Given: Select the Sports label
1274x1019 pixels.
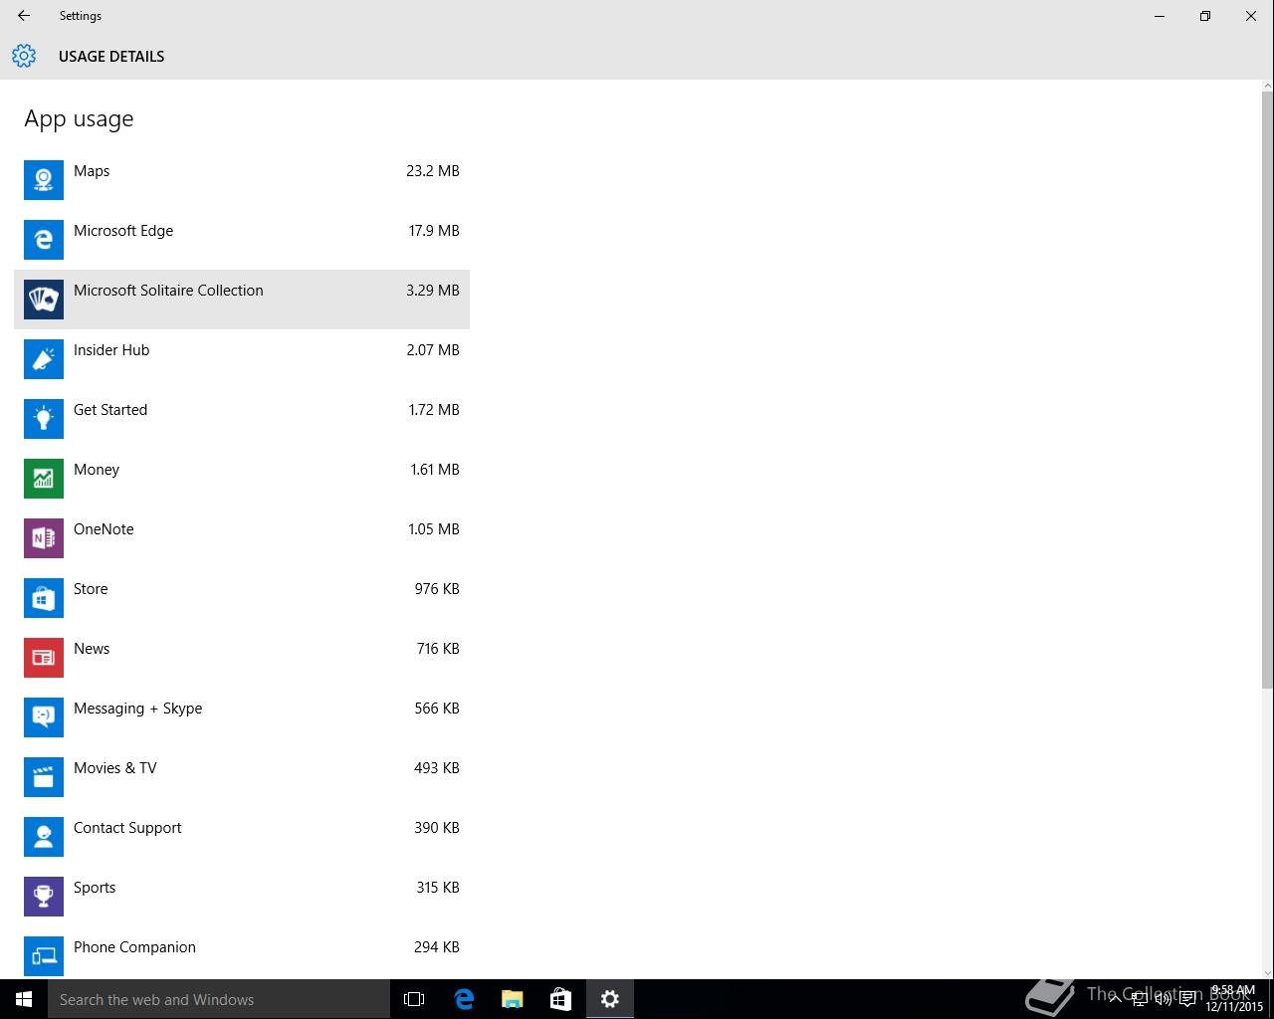Looking at the screenshot, I should pyautogui.click(x=95, y=888).
